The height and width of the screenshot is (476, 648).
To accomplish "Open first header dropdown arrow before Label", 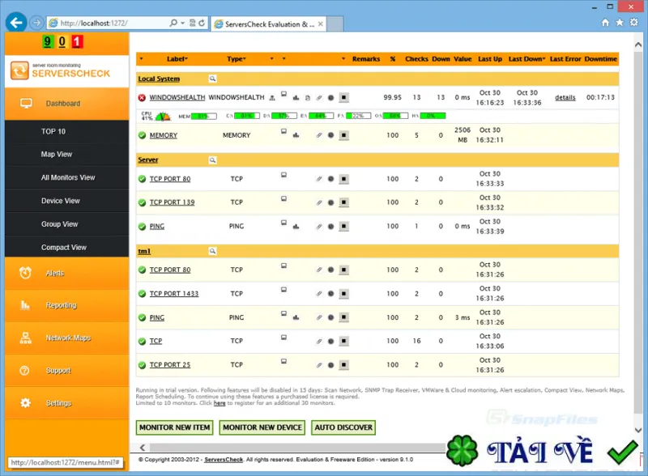I will pyautogui.click(x=141, y=58).
